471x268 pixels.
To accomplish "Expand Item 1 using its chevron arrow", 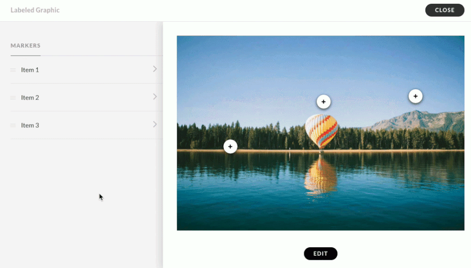I will [x=155, y=69].
